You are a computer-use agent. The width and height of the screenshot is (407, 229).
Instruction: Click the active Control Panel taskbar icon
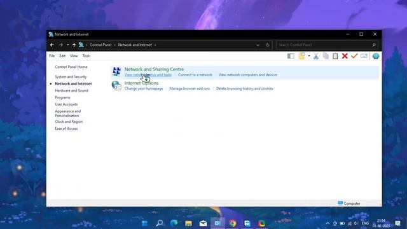(217, 223)
